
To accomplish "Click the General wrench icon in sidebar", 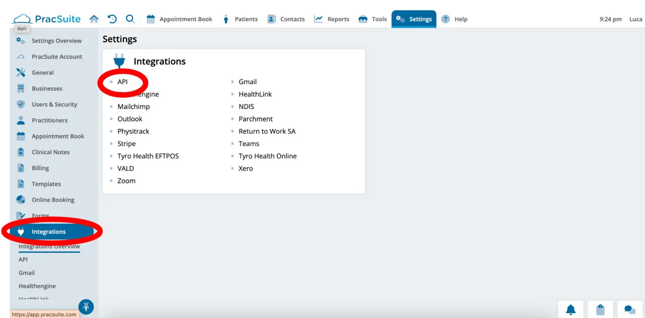I will pyautogui.click(x=21, y=72).
